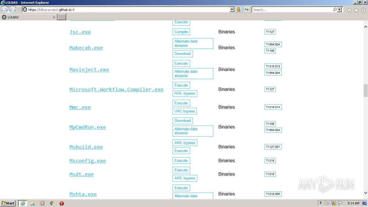Click AWL bypass tag for Microsoft.Workflow.Compiler.exe

[x=185, y=93]
